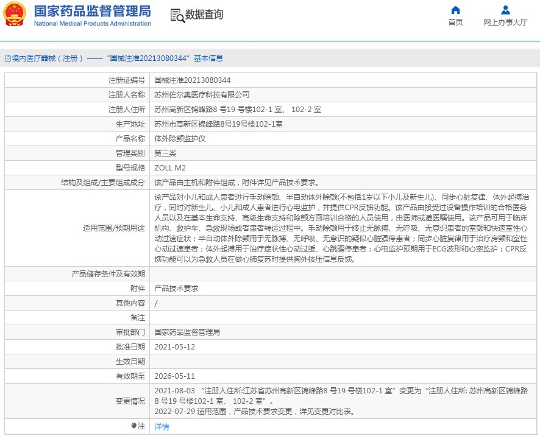Viewport: 540px width, 439px height.
Task: Click the 批准日期 row label
Action: (130, 347)
